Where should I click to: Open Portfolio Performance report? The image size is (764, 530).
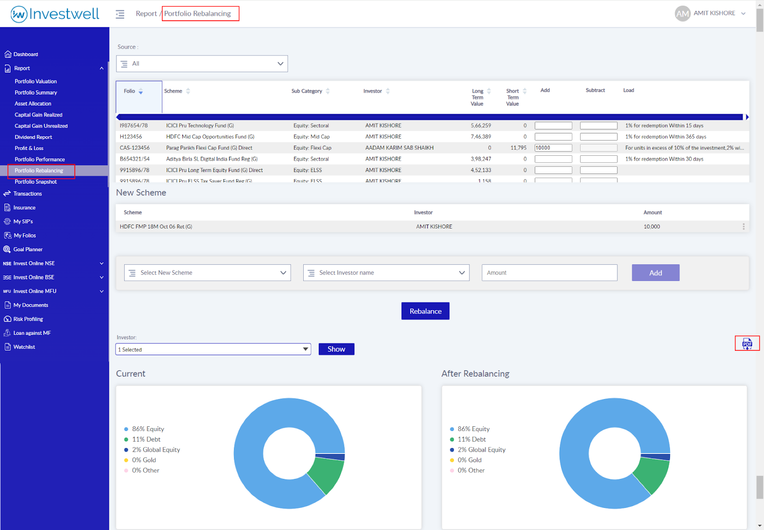40,160
